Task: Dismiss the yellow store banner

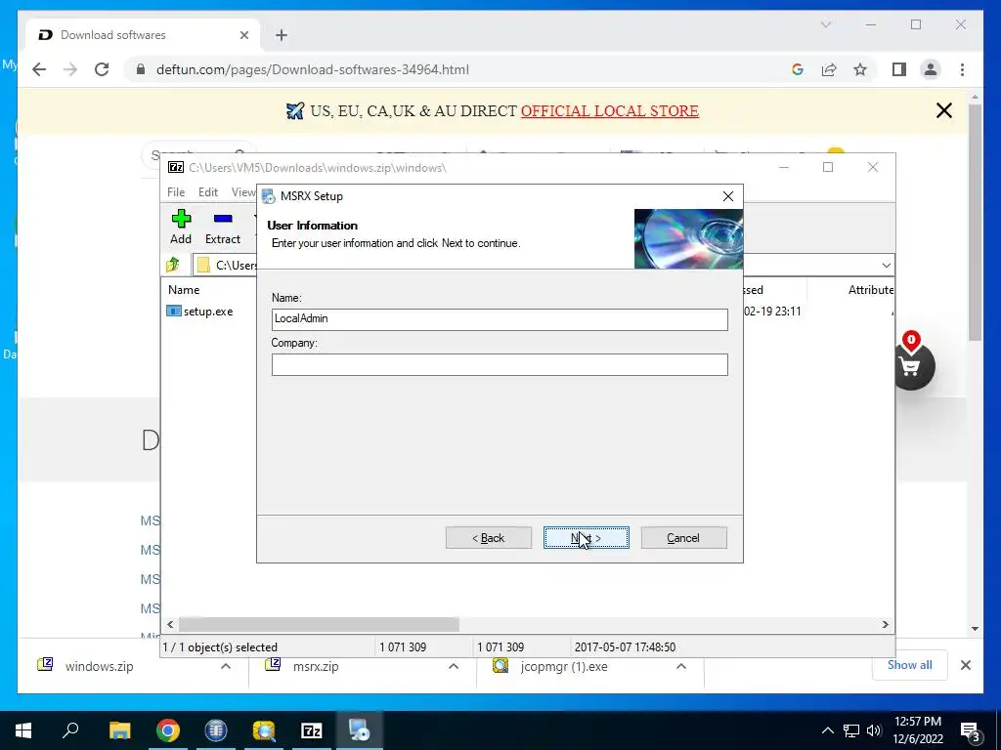Action: pyautogui.click(x=943, y=111)
